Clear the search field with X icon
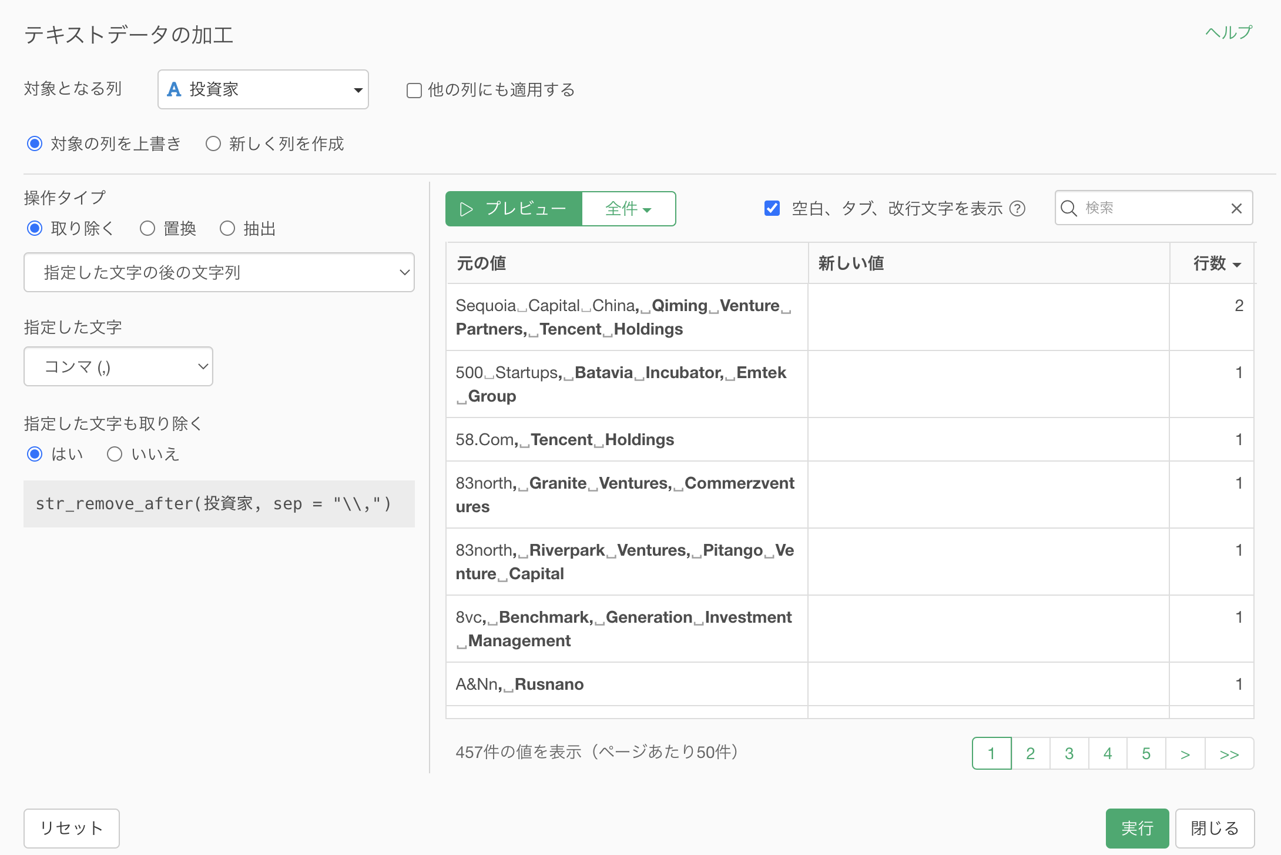Viewport: 1281px width, 855px height. [1236, 208]
